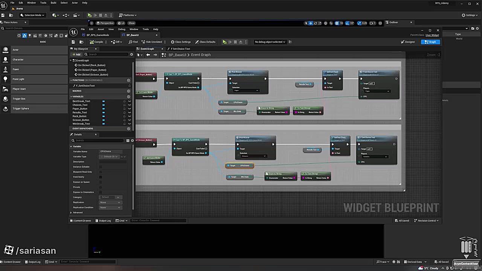Image resolution: width=482 pixels, height=271 pixels.
Task: Toggle Blueprint Read Only checkbox
Action: tap(101, 172)
